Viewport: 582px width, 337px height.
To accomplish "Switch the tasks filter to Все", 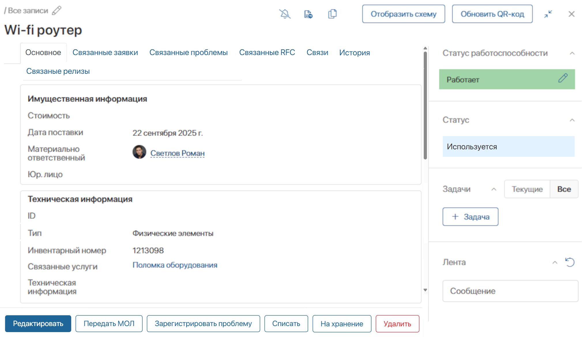I will point(564,189).
